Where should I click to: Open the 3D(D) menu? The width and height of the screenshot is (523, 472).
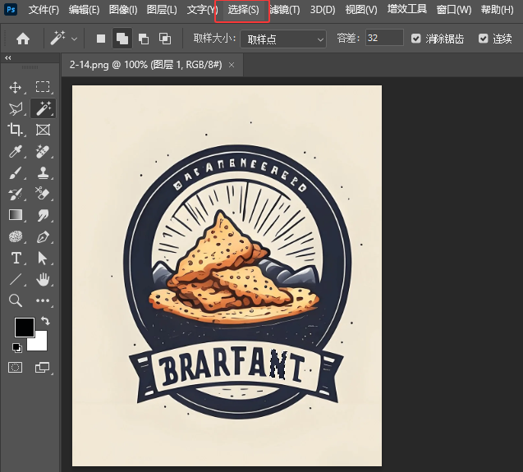point(323,10)
